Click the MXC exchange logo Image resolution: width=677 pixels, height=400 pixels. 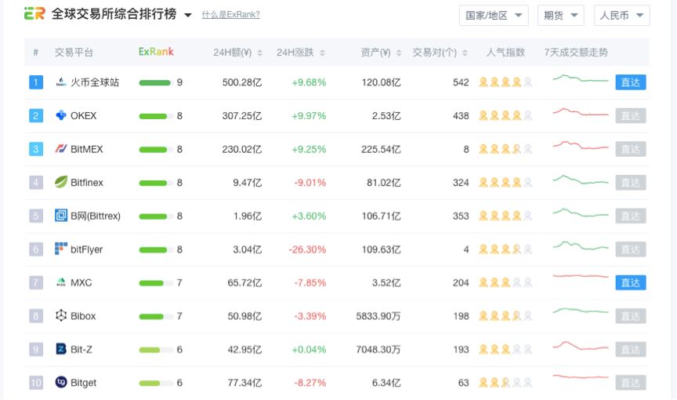pyautogui.click(x=61, y=282)
